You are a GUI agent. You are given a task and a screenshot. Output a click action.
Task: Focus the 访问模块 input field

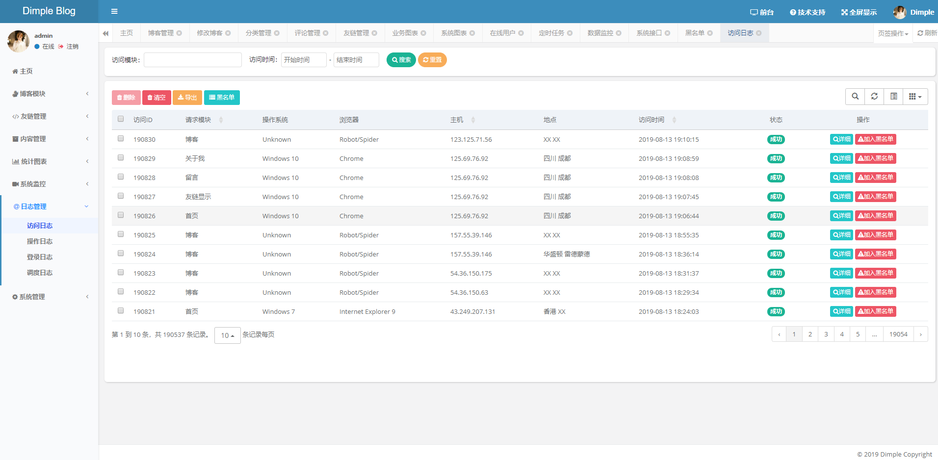[x=193, y=60]
